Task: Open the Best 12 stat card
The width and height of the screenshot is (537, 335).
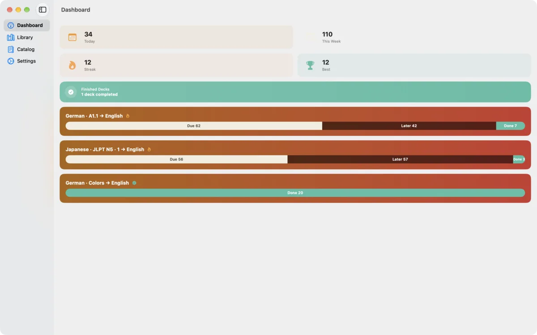Action: point(414,65)
